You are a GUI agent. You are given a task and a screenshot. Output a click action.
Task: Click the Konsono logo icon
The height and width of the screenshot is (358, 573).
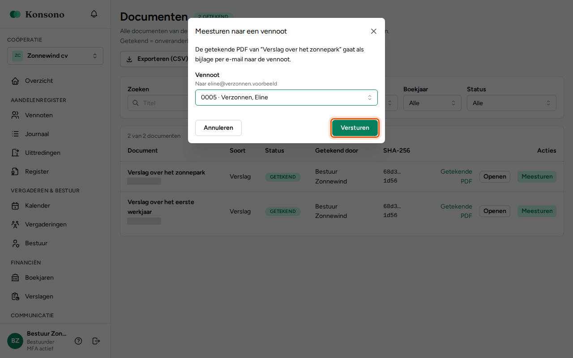point(15,14)
